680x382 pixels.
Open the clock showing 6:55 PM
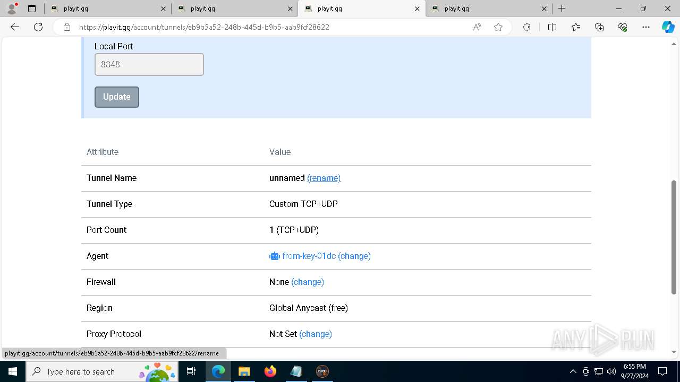pos(634,371)
